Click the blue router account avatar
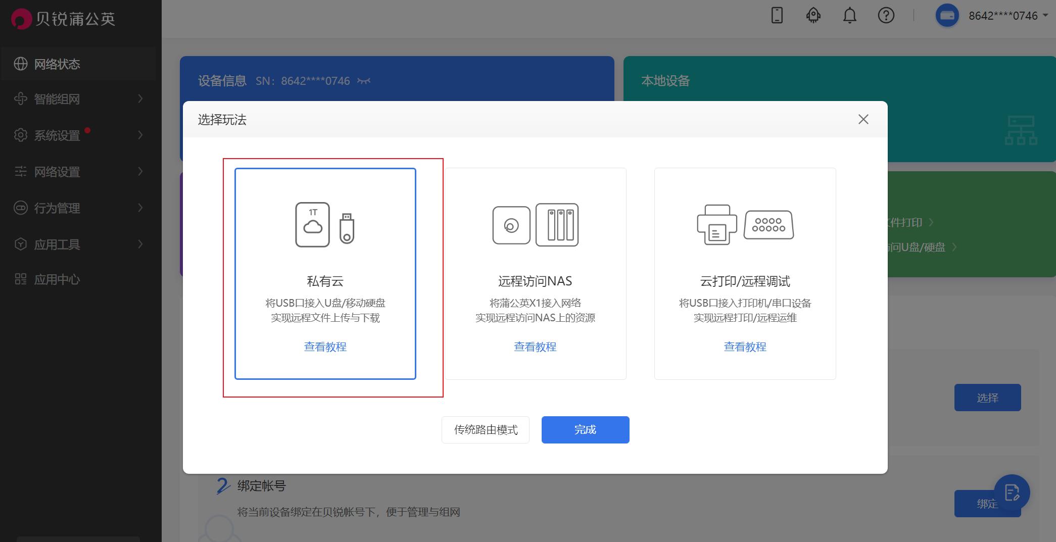The image size is (1056, 542). 947,16
